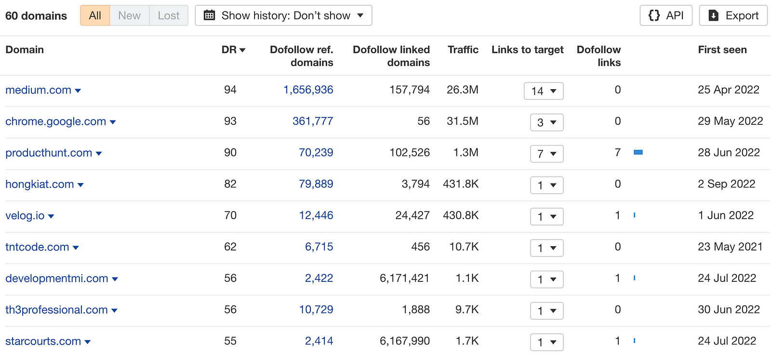Screen dimensions: 771x357
Task: Expand the arrow next to developmentmi.com
Action: point(115,278)
